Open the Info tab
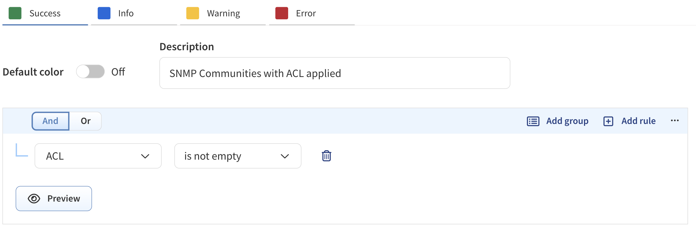Screen dimensions: 696x239 pyautogui.click(x=126, y=13)
